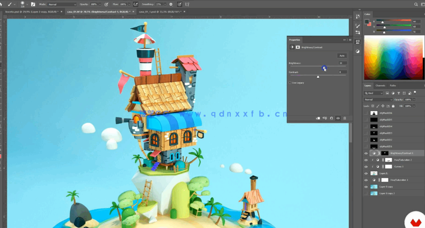425x228 pixels.
Task: Click the Contrast value field
Action: tap(342, 72)
